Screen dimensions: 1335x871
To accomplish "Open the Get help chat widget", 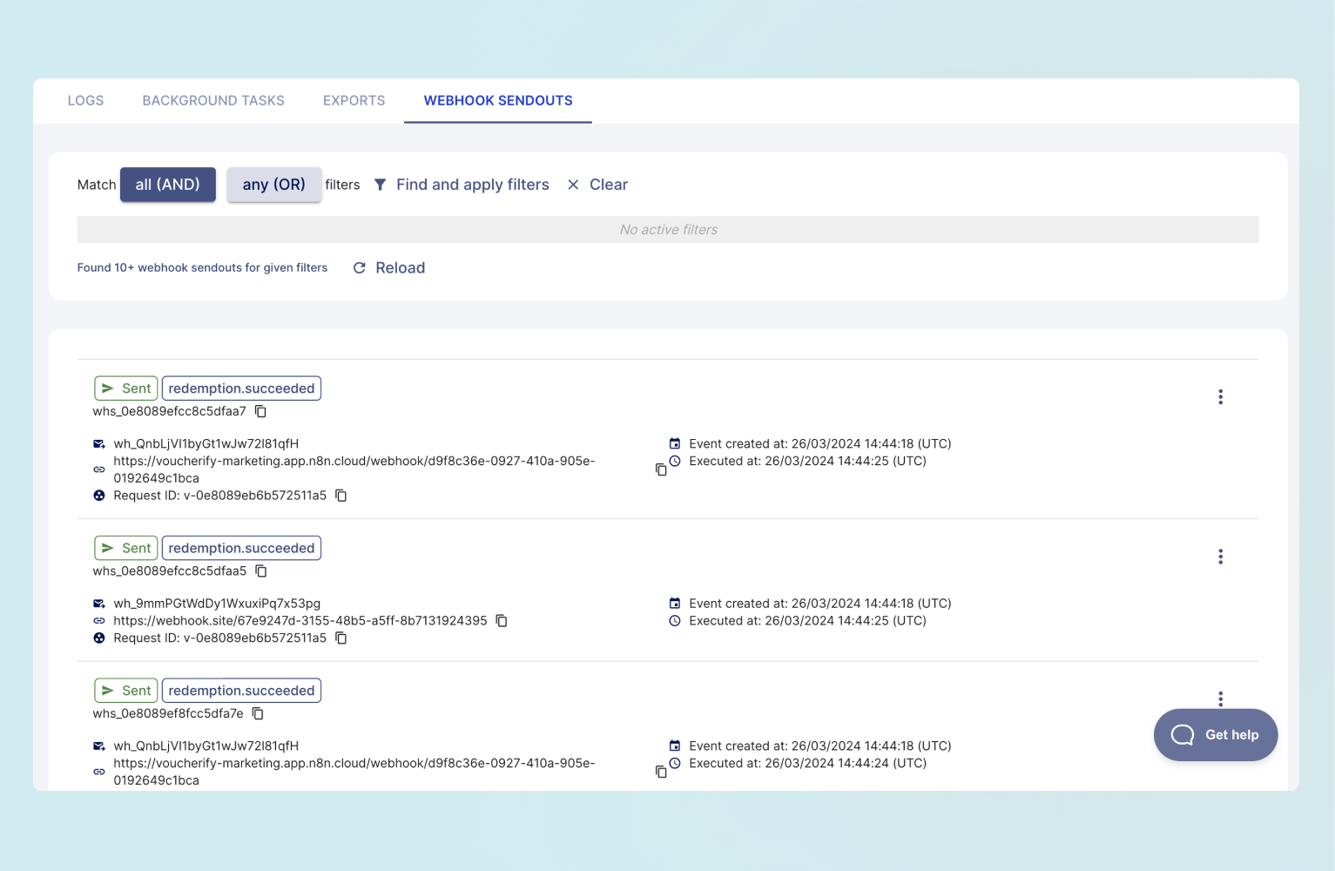I will [x=1215, y=735].
